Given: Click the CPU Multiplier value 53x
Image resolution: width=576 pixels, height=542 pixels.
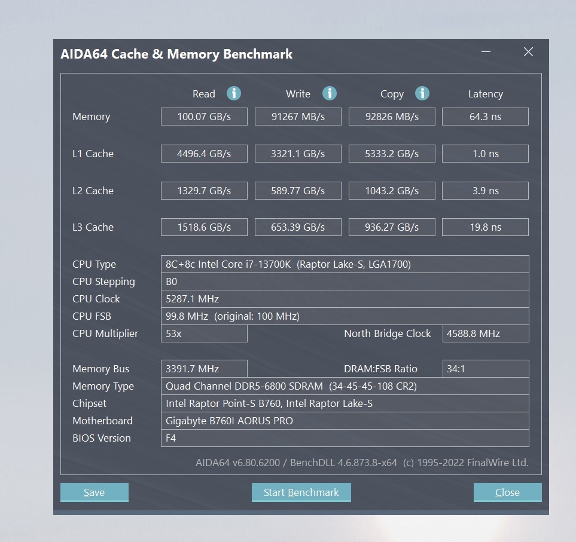Looking at the screenshot, I should 204,333.
